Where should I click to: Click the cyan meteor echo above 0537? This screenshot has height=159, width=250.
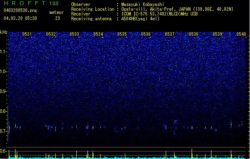point(176,122)
